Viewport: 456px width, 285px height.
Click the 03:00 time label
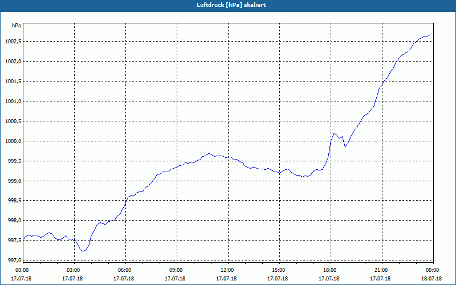[x=74, y=270]
